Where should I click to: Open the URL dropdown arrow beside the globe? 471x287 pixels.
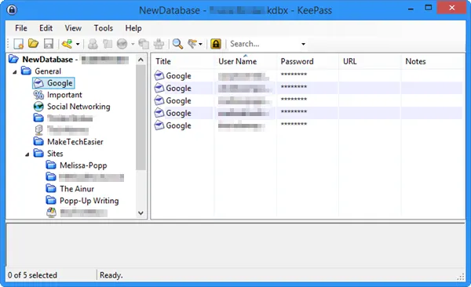click(133, 44)
